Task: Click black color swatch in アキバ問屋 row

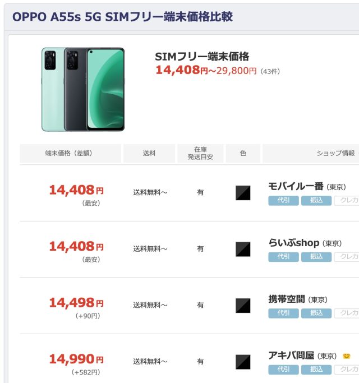Action: coord(243,362)
